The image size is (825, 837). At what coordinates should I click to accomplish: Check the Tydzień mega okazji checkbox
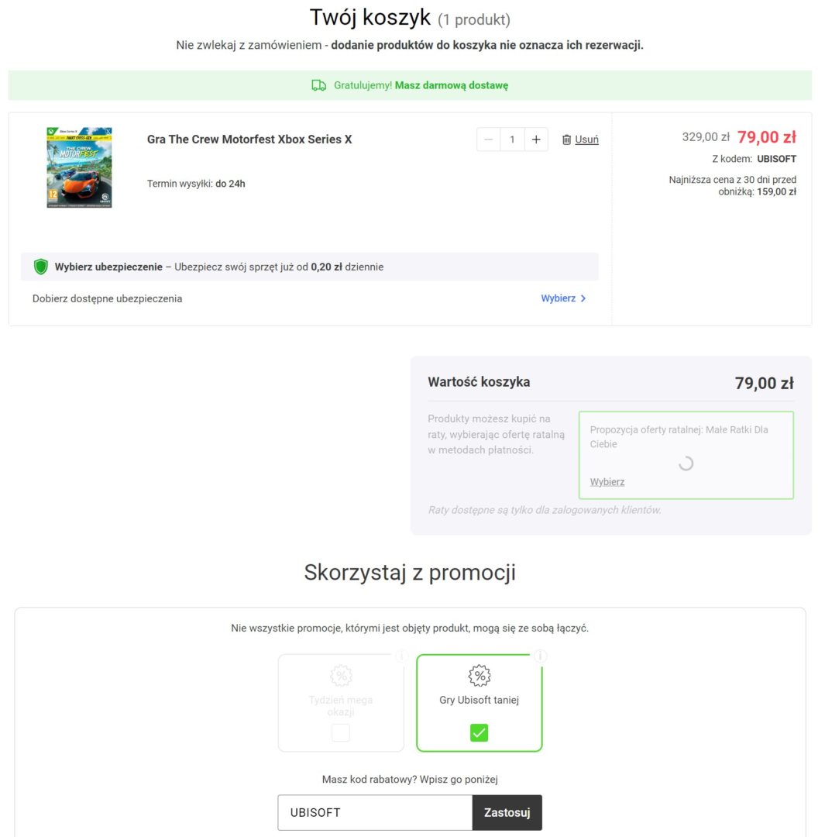pos(341,732)
